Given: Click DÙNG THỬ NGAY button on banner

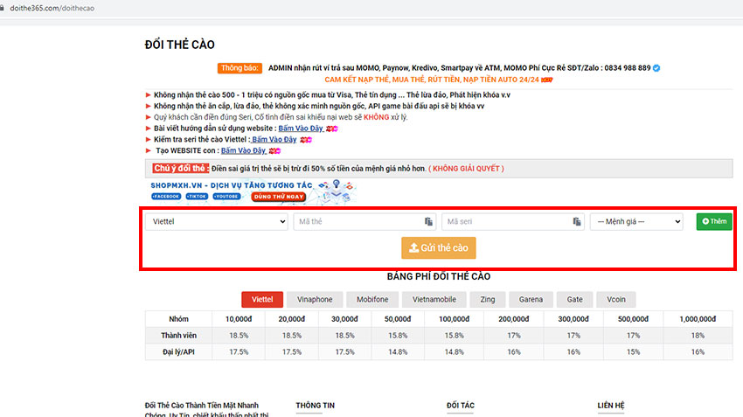Looking at the screenshot, I should click(x=278, y=197).
